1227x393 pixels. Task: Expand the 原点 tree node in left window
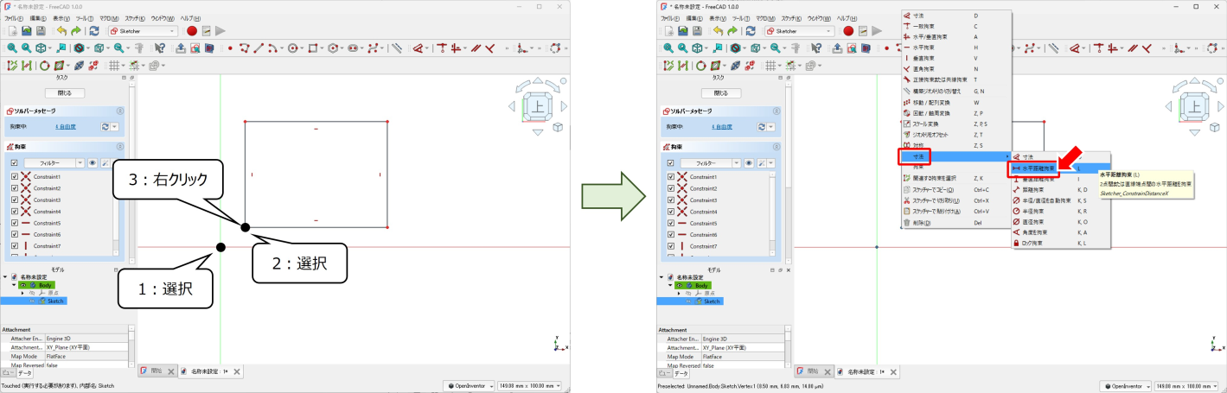22,293
